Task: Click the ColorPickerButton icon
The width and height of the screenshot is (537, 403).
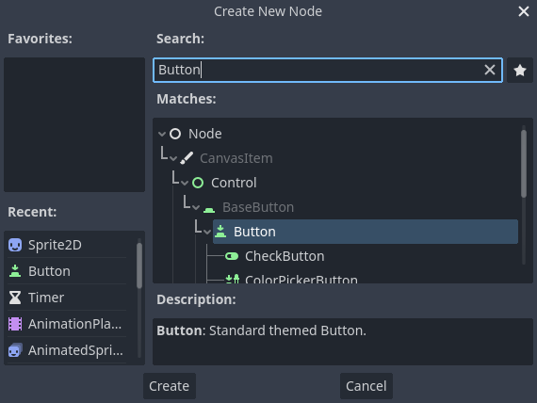Action: [x=233, y=279]
